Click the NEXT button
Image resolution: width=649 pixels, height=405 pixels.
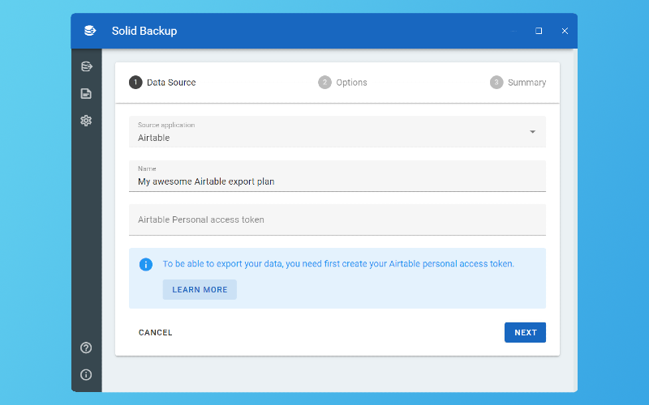click(525, 333)
